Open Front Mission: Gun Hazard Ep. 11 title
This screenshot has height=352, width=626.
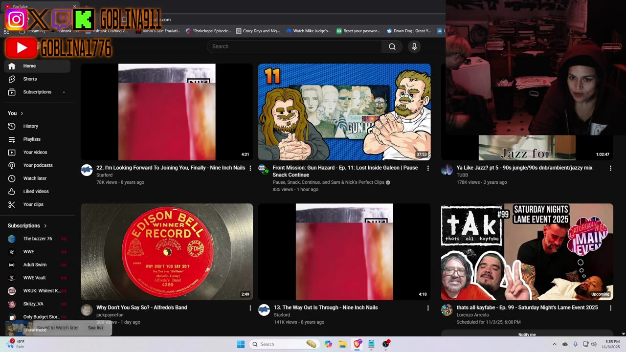345,171
